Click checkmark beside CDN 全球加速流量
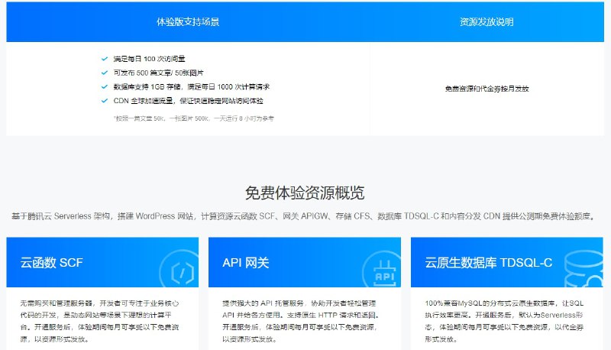The width and height of the screenshot is (611, 350). pyautogui.click(x=105, y=101)
